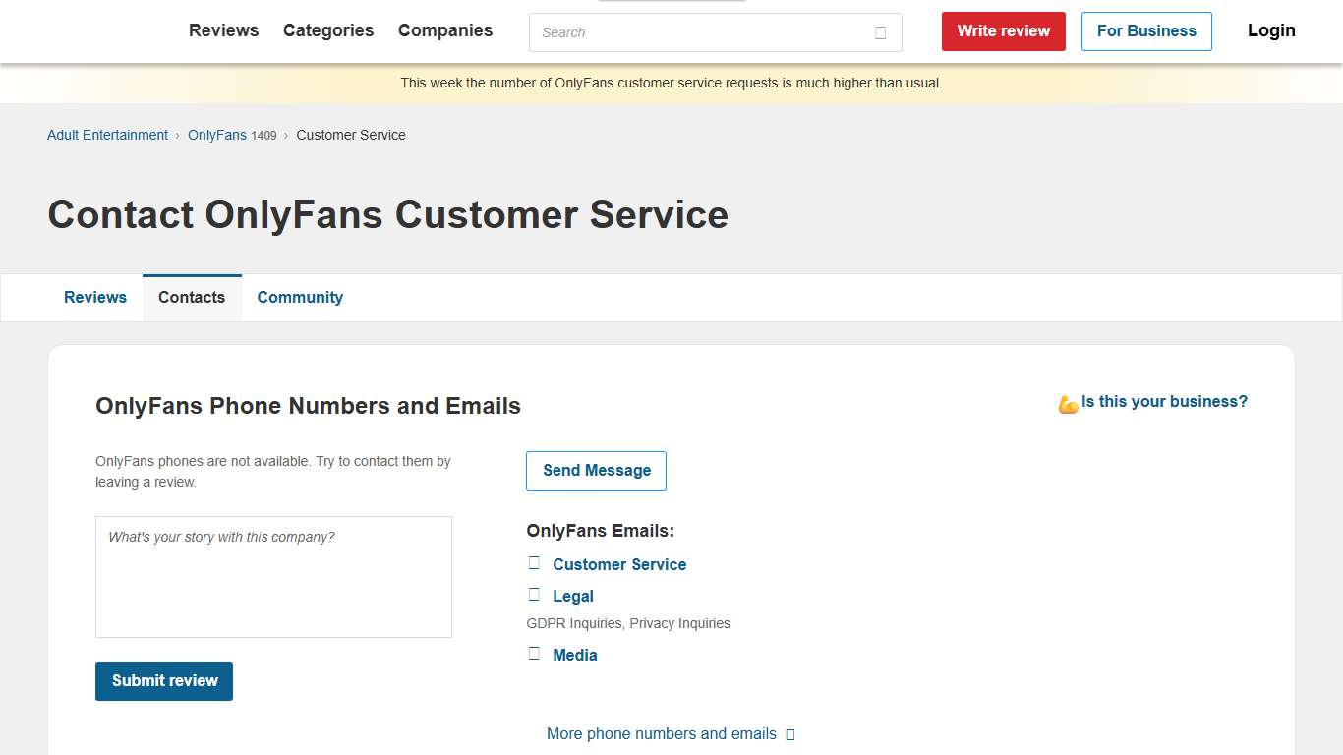Click the copy icon beside the Media email

coord(534,653)
